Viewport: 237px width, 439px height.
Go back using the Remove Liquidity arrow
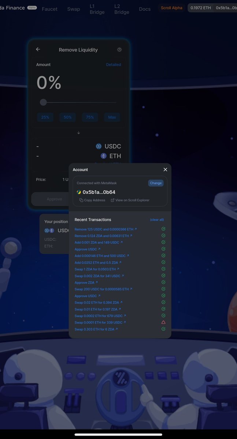(38, 49)
